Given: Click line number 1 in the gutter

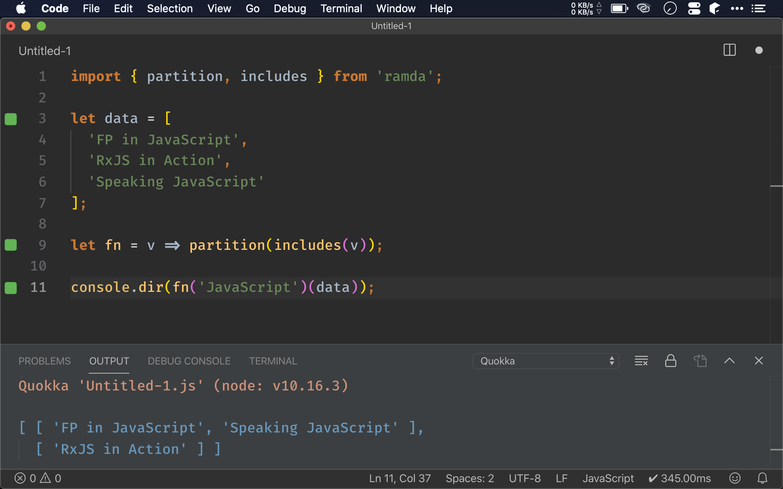Looking at the screenshot, I should point(42,76).
